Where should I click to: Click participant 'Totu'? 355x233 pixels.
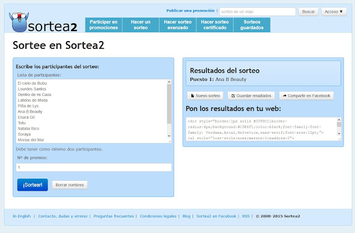pos(22,123)
